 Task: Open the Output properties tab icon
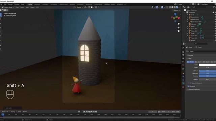[183, 55]
